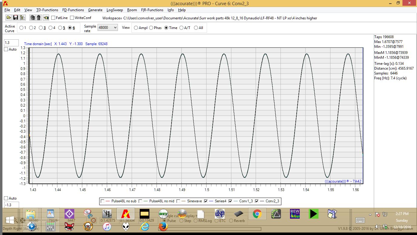
Task: Uncheck Series4 in the legend
Action: point(206,201)
